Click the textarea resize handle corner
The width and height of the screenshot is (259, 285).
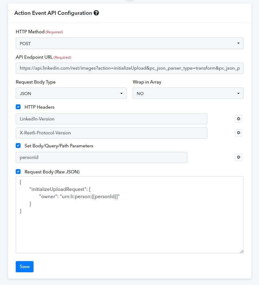(242, 251)
